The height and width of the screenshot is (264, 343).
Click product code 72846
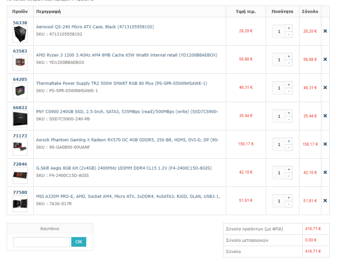20,164
